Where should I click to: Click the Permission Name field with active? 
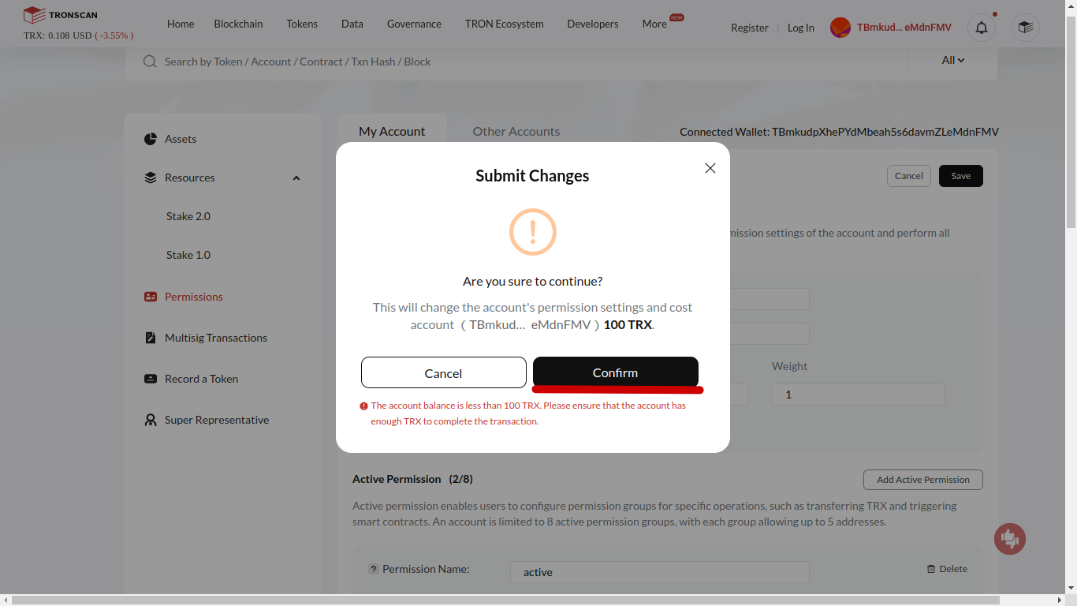pyautogui.click(x=660, y=572)
